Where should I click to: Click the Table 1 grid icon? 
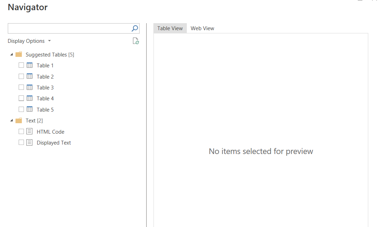30,65
